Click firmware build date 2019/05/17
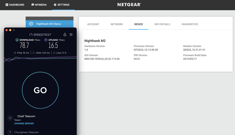Image resolution: width=235 pixels, height=135 pixels. tap(190, 59)
